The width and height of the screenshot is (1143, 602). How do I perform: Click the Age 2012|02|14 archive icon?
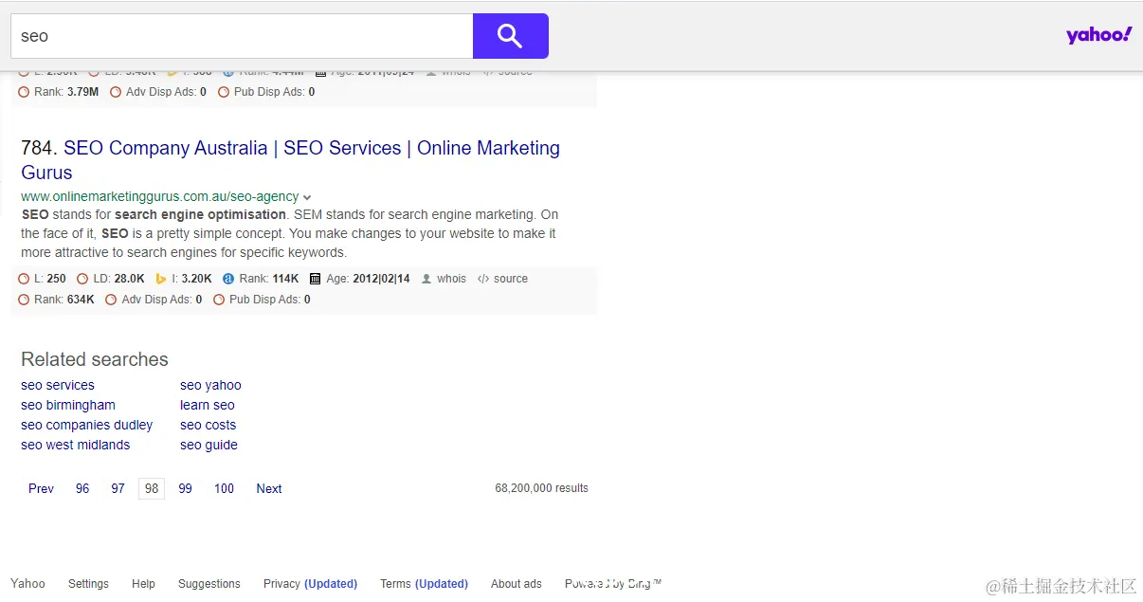tap(316, 279)
